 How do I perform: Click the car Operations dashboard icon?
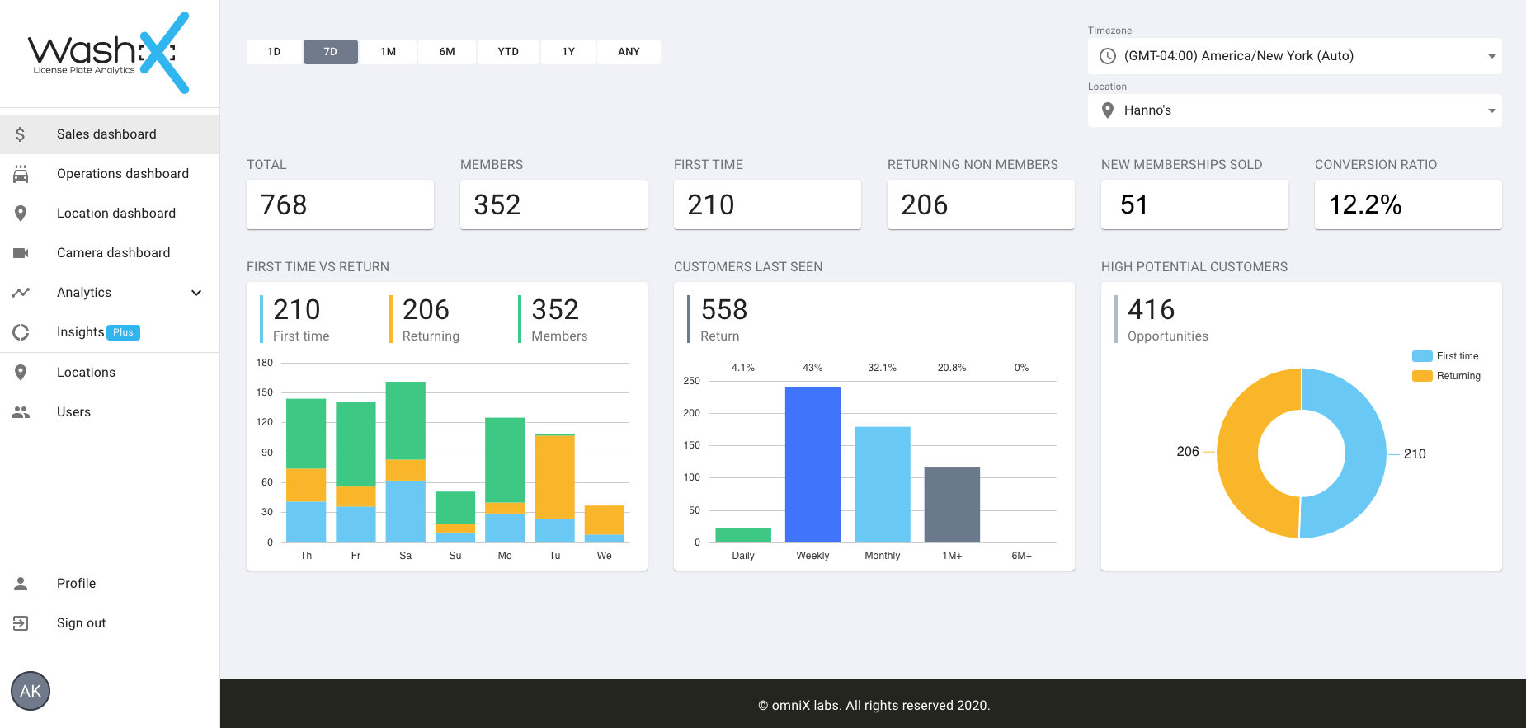pyautogui.click(x=21, y=174)
